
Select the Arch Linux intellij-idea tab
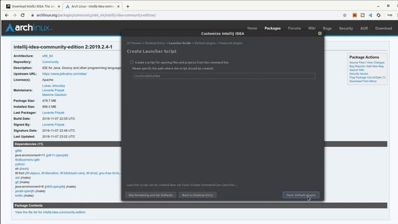click(x=93, y=6)
